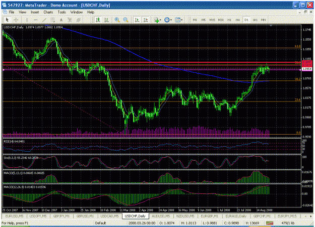Switch timeframe to M1

pos(195,20)
